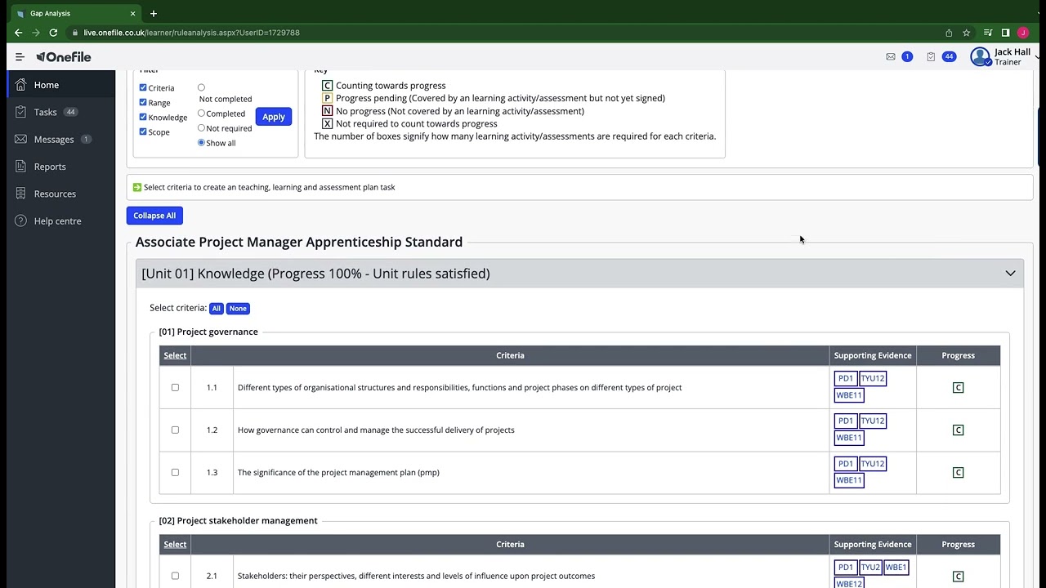Reload the page with refresh icon
The height and width of the screenshot is (588, 1046).
53,33
